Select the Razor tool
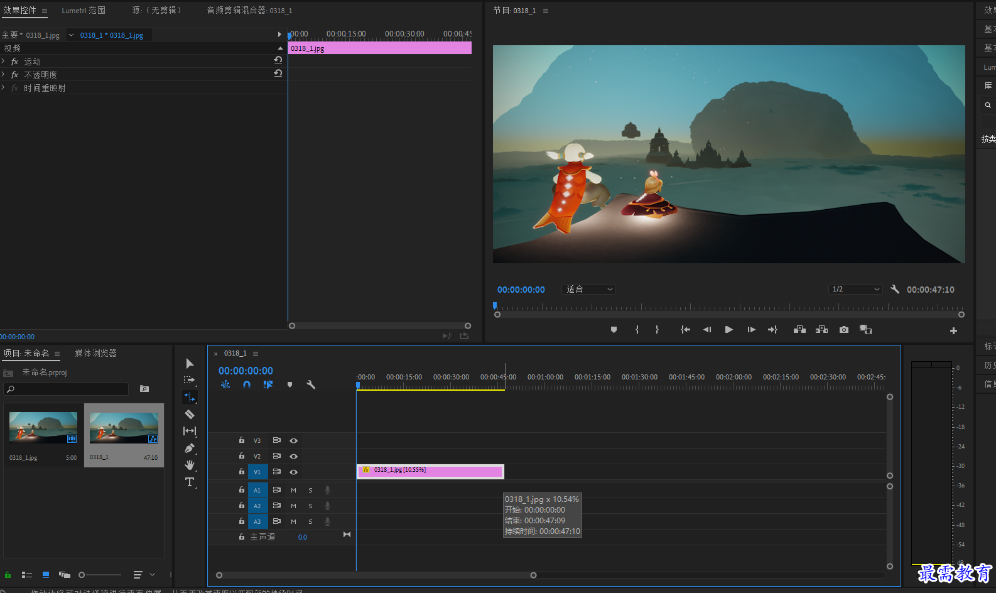This screenshot has height=593, width=996. click(190, 414)
